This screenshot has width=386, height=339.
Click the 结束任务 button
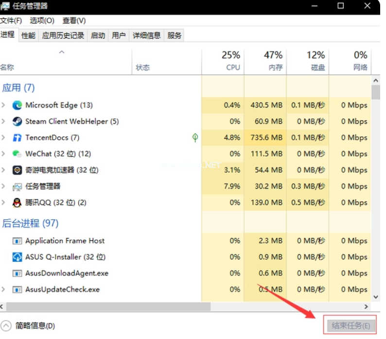coord(351,326)
